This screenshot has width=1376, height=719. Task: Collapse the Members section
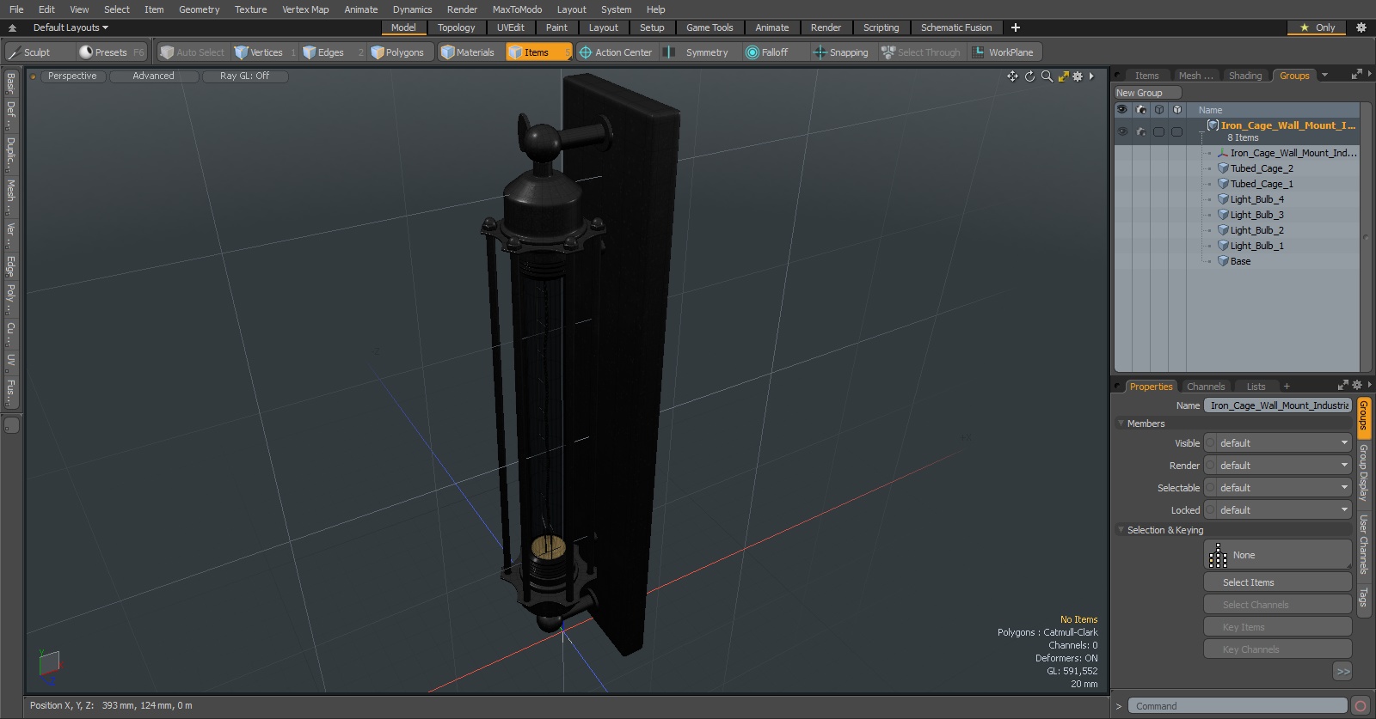tap(1121, 423)
